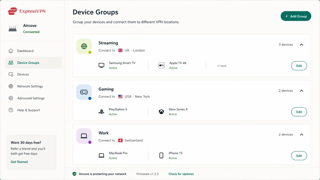Click the Devices sidebar icon
Screen dimensions: 320x180
[11, 74]
